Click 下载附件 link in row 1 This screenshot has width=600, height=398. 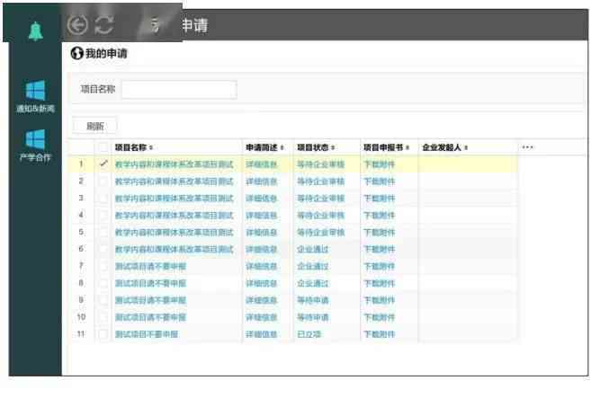pos(380,164)
